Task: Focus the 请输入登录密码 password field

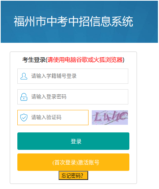Action: click(73, 97)
